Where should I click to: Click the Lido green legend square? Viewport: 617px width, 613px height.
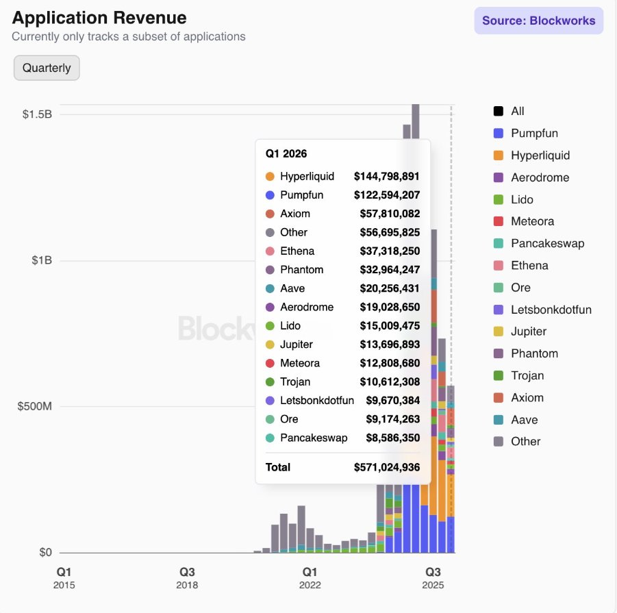coord(499,199)
